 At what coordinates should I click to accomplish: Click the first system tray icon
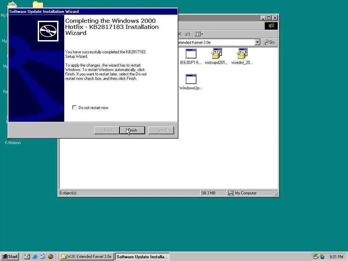316,257
